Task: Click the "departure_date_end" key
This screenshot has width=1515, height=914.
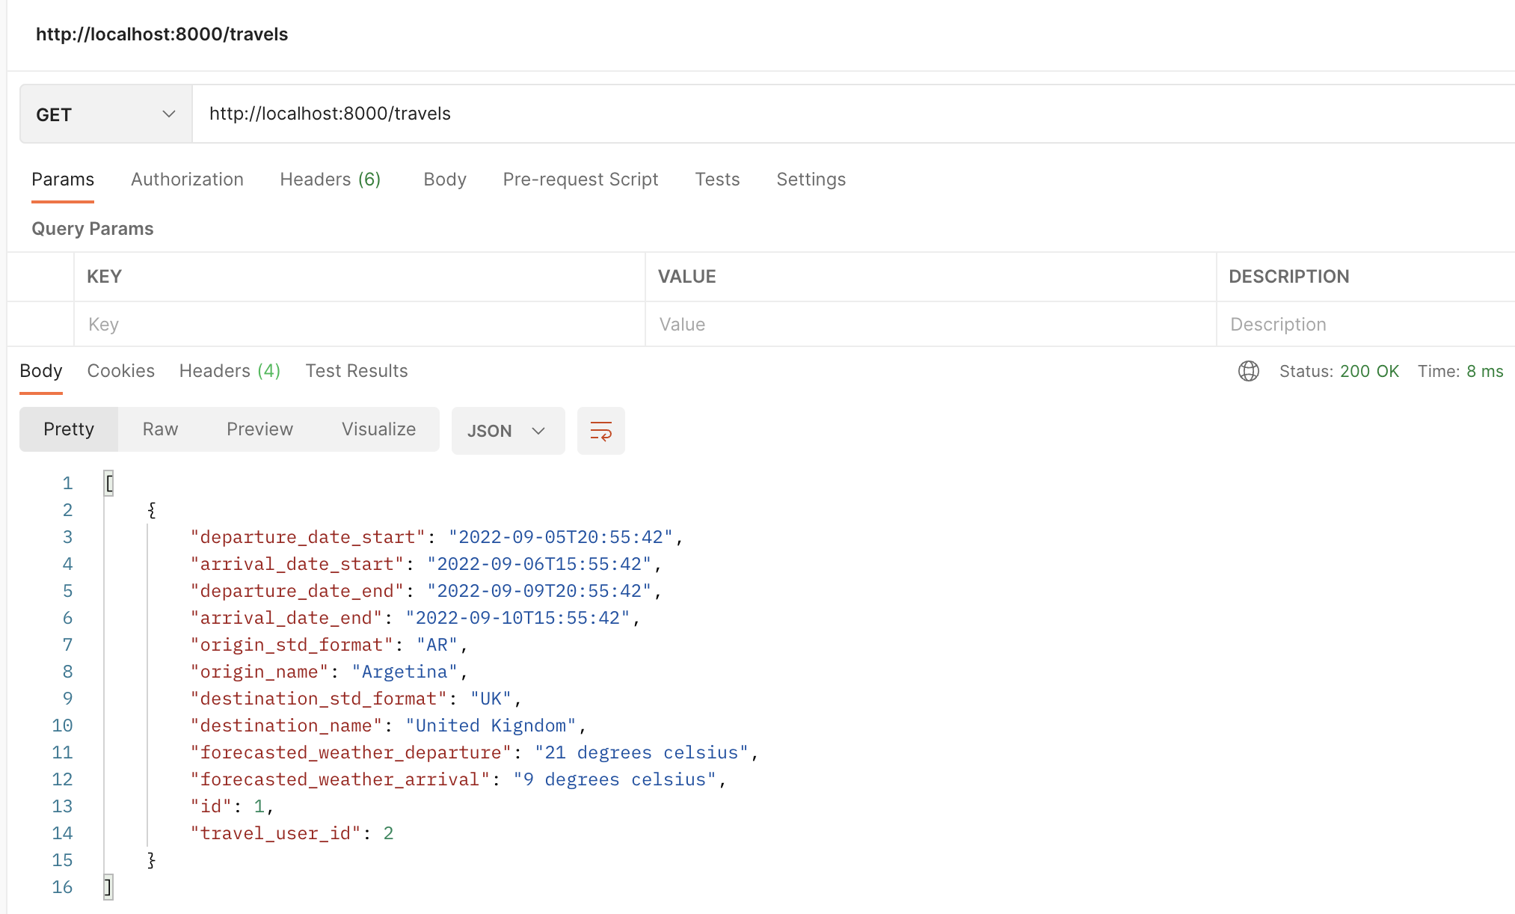Action: pyautogui.click(x=297, y=591)
